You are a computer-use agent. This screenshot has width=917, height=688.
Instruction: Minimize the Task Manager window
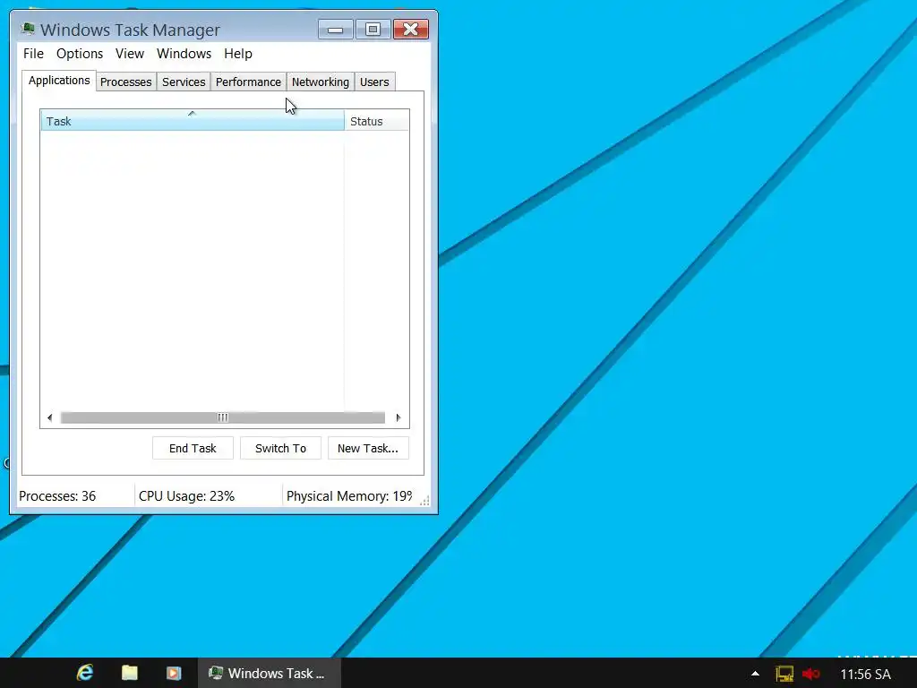[336, 30]
